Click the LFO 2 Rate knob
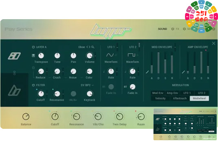Viewport: 218px width, 148px height. (132, 71)
